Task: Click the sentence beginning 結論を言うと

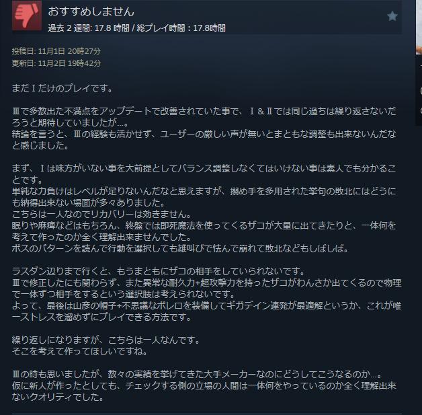Action: (204, 139)
